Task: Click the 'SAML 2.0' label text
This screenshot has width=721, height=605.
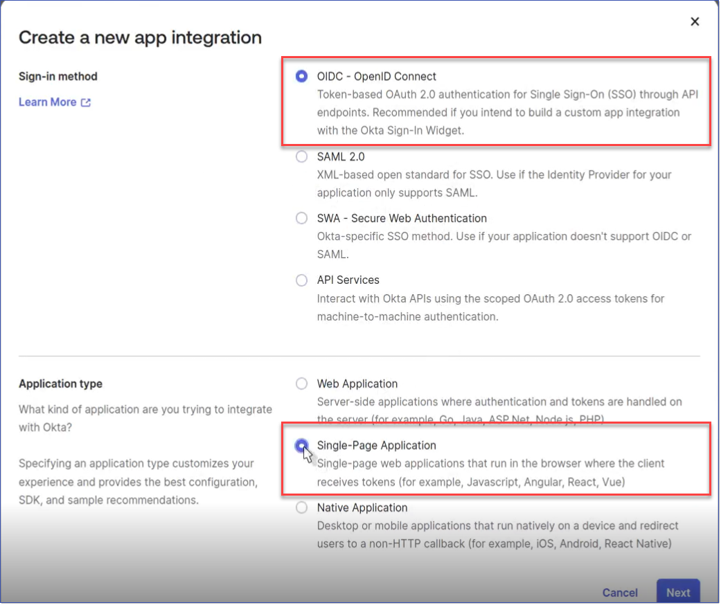Action: [x=341, y=156]
